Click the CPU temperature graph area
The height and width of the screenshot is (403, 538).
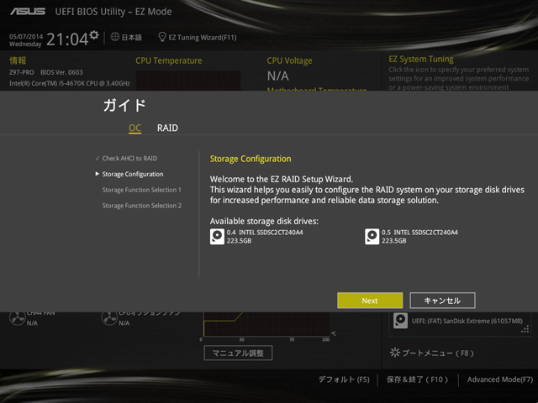pyautogui.click(x=188, y=81)
